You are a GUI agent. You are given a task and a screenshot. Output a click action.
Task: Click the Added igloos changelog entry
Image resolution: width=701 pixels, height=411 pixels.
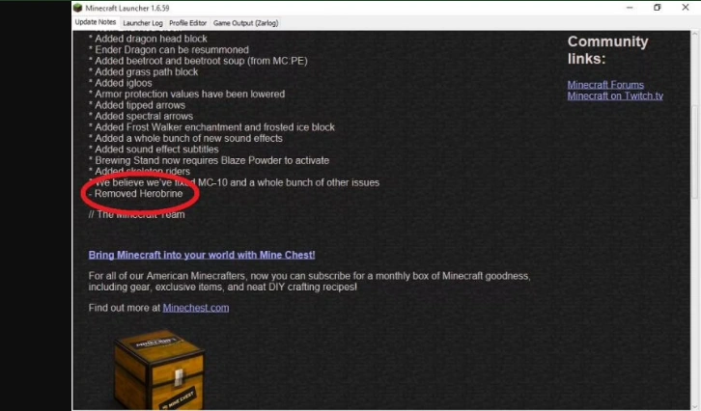pos(121,83)
